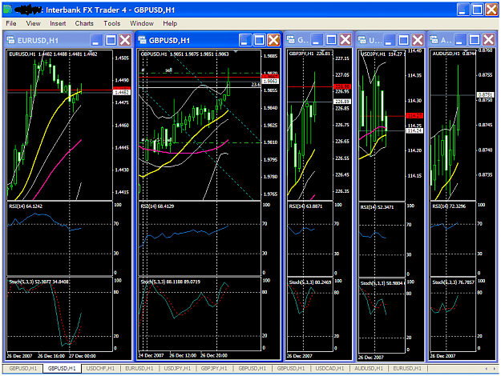Click the "26 Dec 20:00" time label in GBPUSD chart
This screenshot has width=501, height=376.
click(x=214, y=355)
